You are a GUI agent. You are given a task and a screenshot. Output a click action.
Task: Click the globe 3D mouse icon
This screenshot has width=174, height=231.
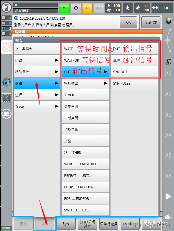tap(168, 21)
